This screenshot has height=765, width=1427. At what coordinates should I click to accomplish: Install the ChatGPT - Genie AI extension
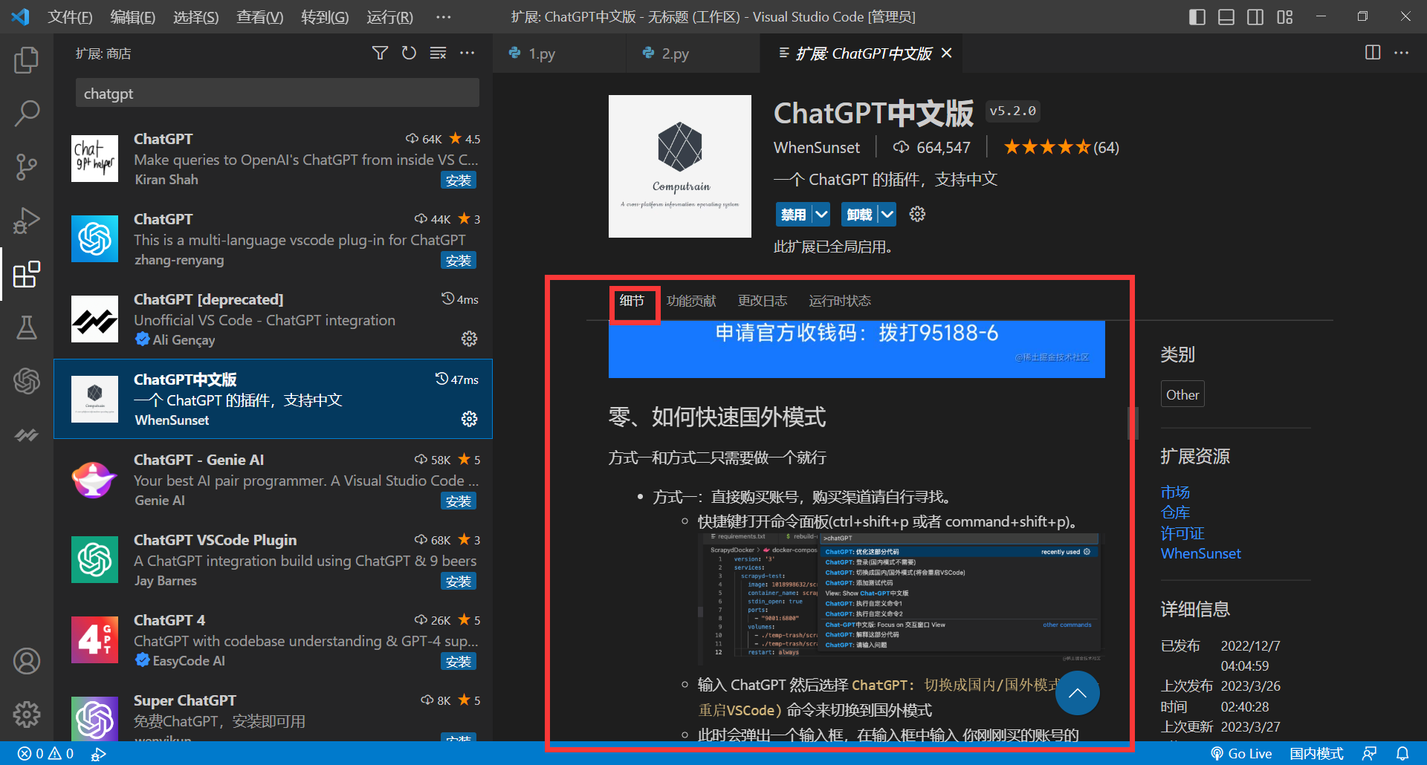(x=459, y=501)
